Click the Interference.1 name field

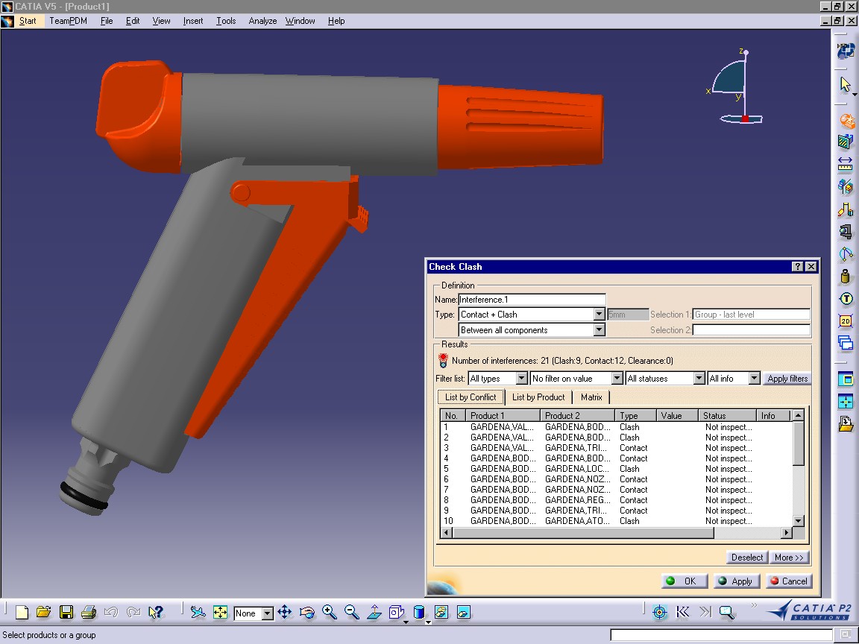[x=532, y=300]
